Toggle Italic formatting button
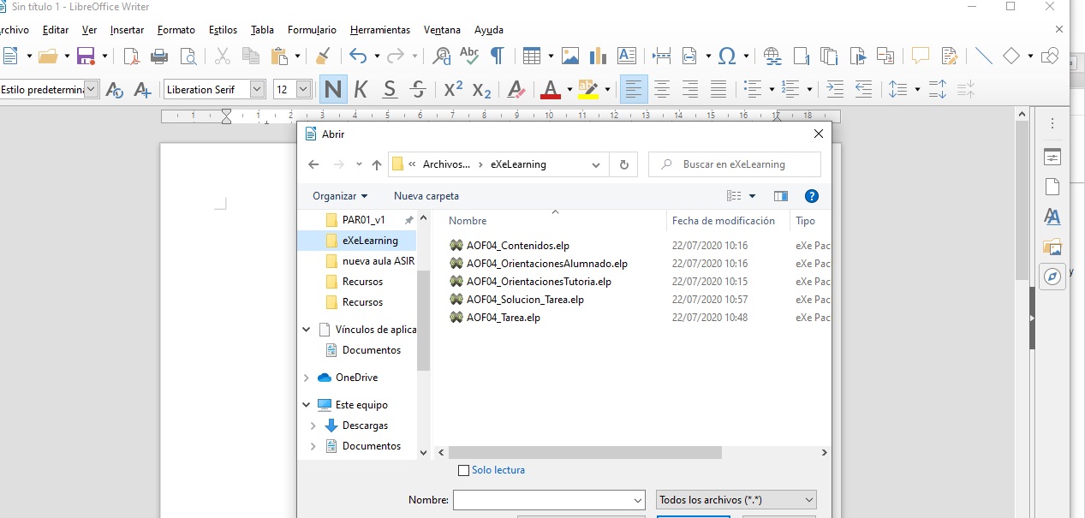This screenshot has height=518, width=1085. pyautogui.click(x=361, y=89)
